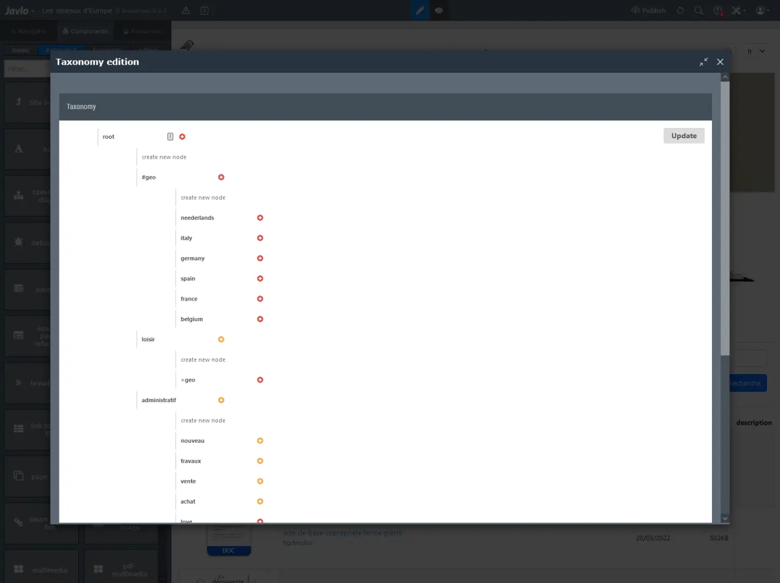Open help via the question mark icon
This screenshot has height=583, width=780.
(717, 10)
